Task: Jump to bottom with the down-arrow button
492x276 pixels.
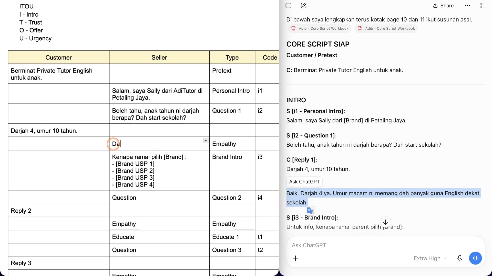Action: (386, 222)
